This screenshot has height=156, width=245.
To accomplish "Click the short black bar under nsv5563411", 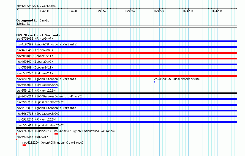I will click(37, 128).
